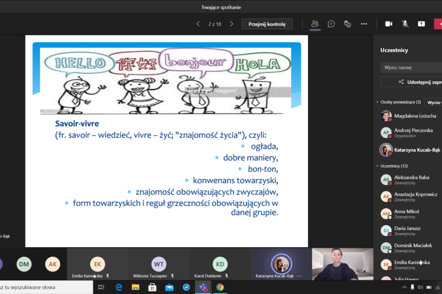Click the DM avatar in the bottom video strip
Screen dimensions: 442x294
[x=24, y=264]
